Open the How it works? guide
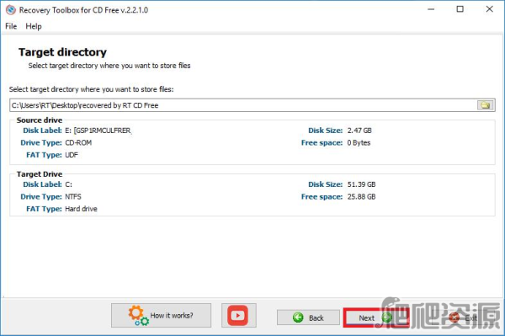Image resolution: width=505 pixels, height=336 pixels. tap(161, 316)
